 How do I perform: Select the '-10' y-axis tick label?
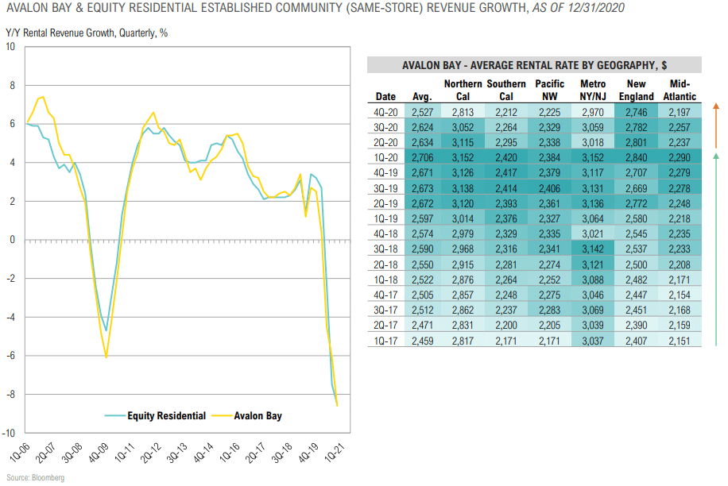point(9,433)
